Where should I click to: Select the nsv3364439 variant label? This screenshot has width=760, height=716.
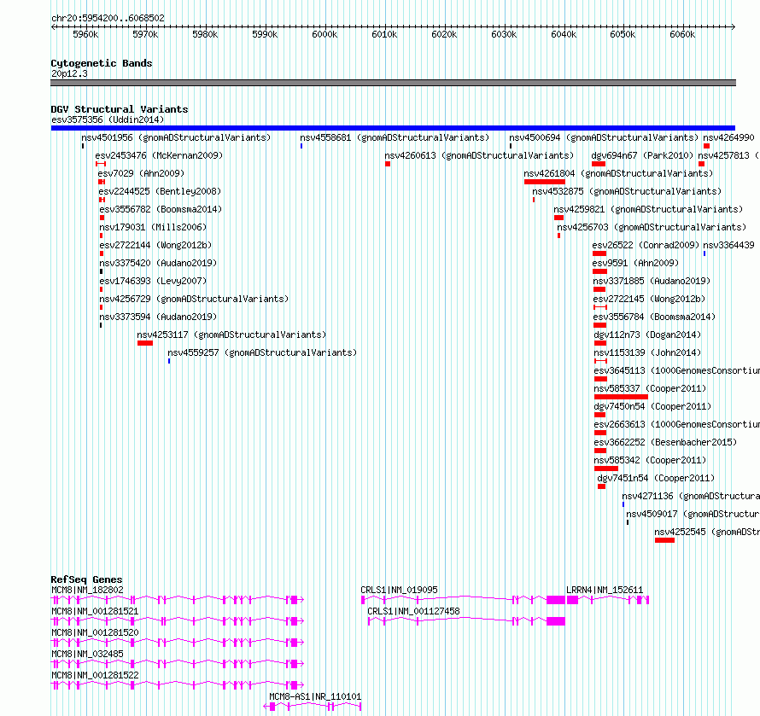pyautogui.click(x=728, y=245)
